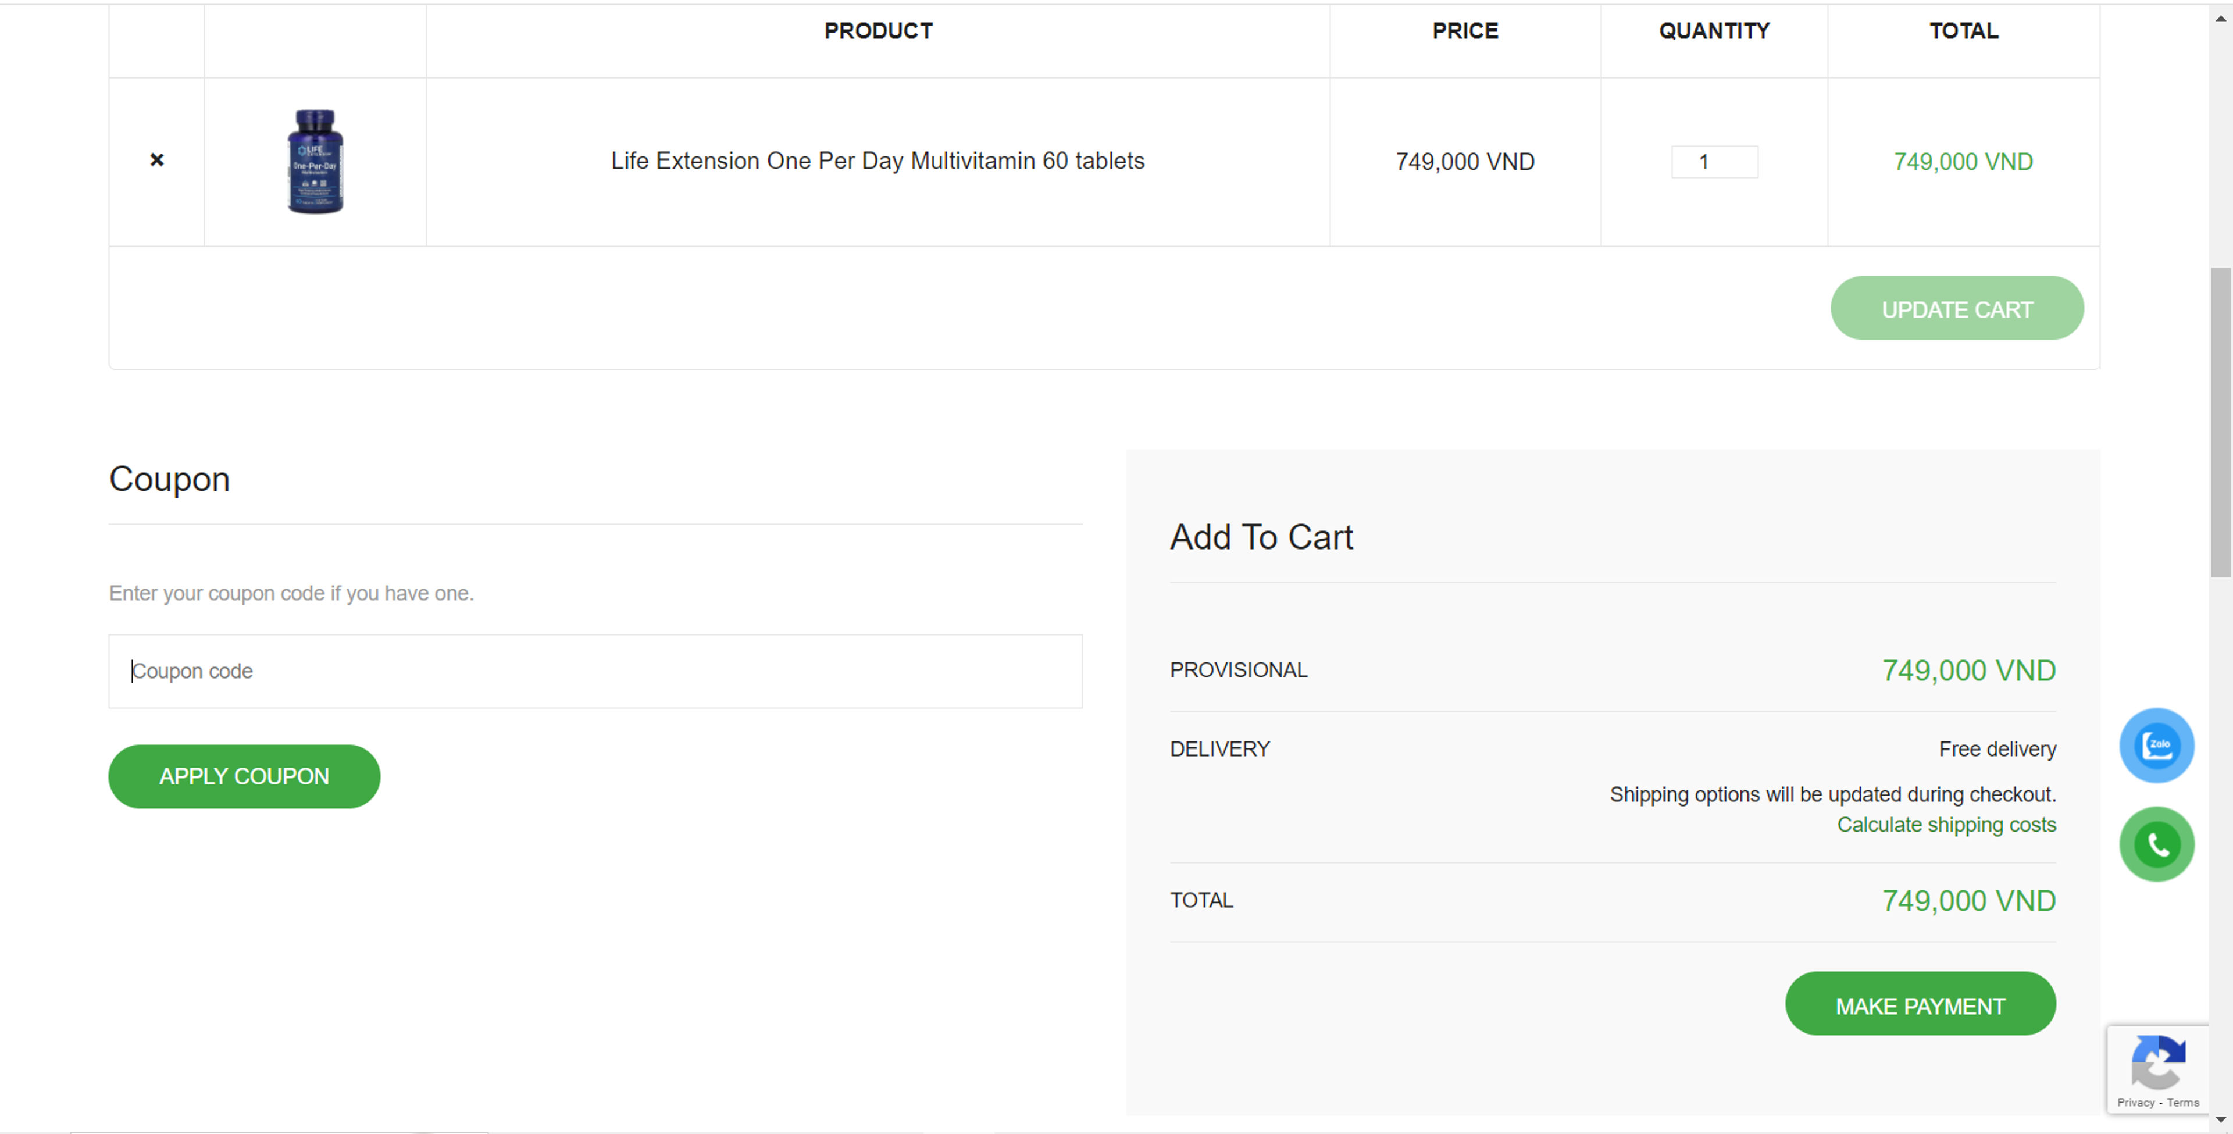Click the 749,000 VND item price cell
The image size is (2233, 1134).
[x=1465, y=162]
